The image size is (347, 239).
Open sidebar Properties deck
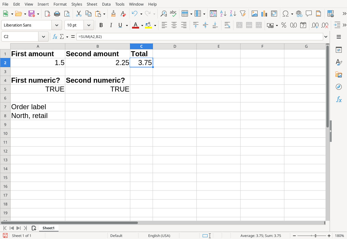[x=338, y=50]
